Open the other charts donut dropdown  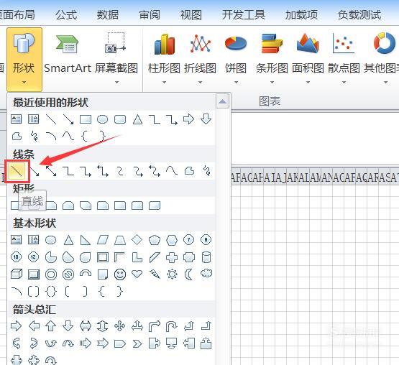[x=384, y=58]
